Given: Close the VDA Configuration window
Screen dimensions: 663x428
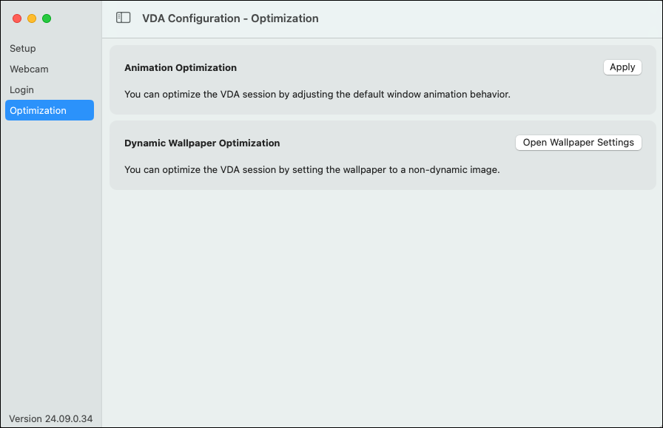Looking at the screenshot, I should [17, 18].
